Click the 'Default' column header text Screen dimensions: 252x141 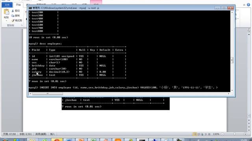pos(105,50)
